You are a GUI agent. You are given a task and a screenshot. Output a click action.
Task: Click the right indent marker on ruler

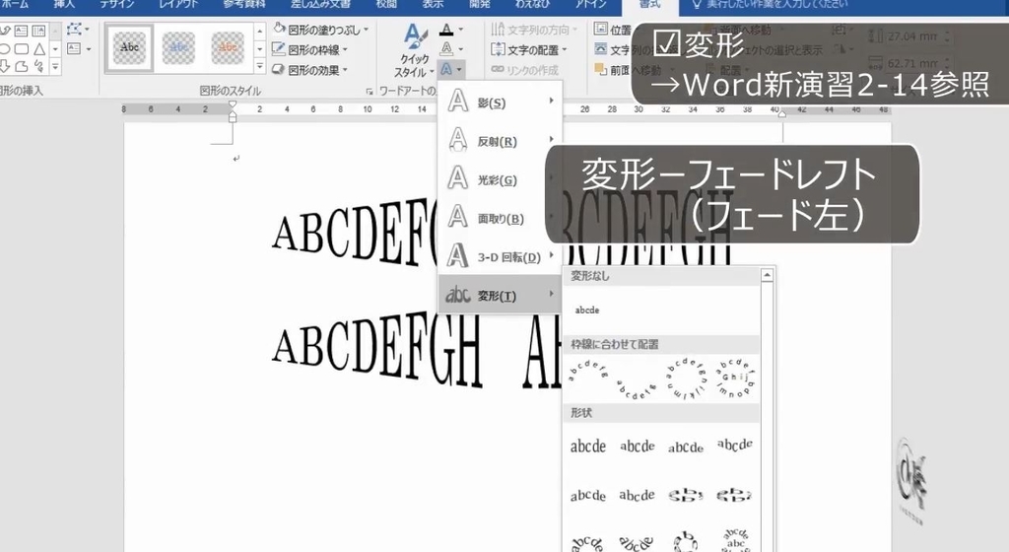click(x=782, y=114)
